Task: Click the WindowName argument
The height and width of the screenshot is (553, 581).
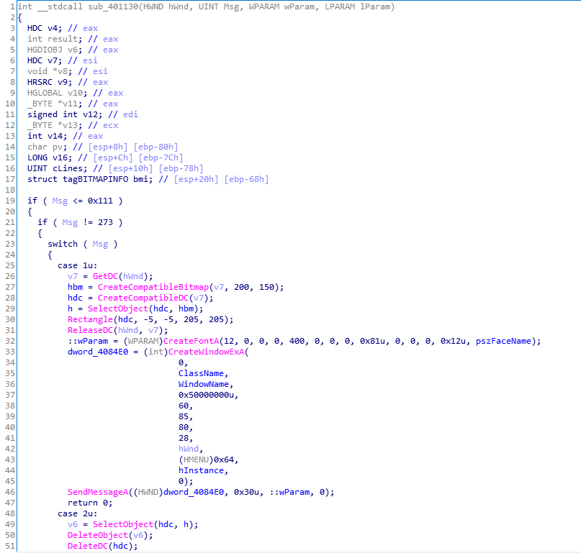Action: pyautogui.click(x=204, y=384)
